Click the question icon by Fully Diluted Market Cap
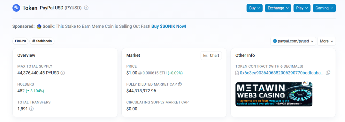Image resolution: width=345 pixels, height=122 pixels. (180, 84)
